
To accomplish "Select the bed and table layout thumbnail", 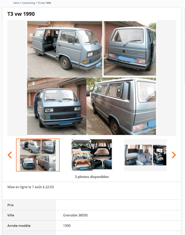I will click(92, 155).
